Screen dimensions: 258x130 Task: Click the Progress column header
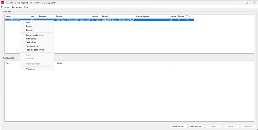pos(46,17)
